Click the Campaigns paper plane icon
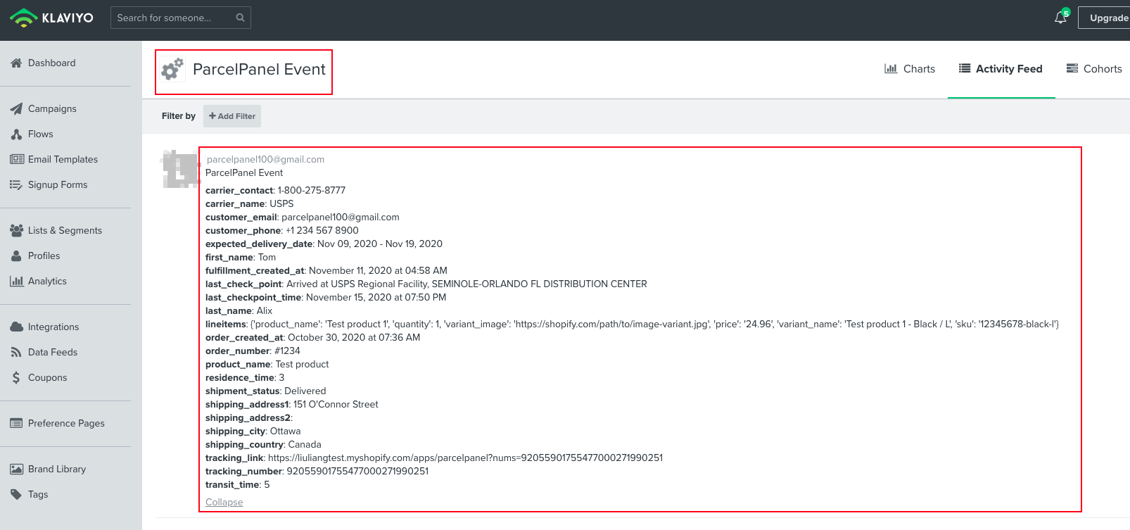1130x530 pixels. click(16, 108)
